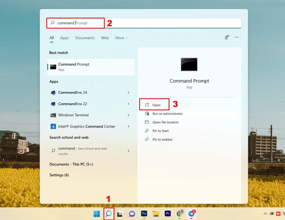The height and width of the screenshot is (220, 285).
Task: Open Photoshop from the taskbar
Action: click(144, 213)
